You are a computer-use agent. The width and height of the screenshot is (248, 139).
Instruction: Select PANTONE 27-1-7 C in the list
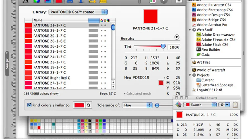(68, 83)
